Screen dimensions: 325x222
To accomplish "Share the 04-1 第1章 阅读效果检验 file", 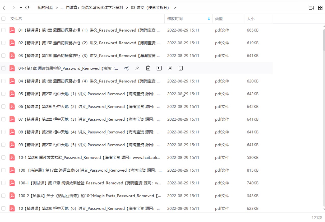I will (126, 68).
